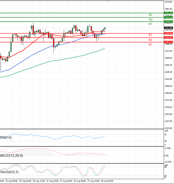
Task: Click the 2491.74 red price tag
Action: point(168,42)
